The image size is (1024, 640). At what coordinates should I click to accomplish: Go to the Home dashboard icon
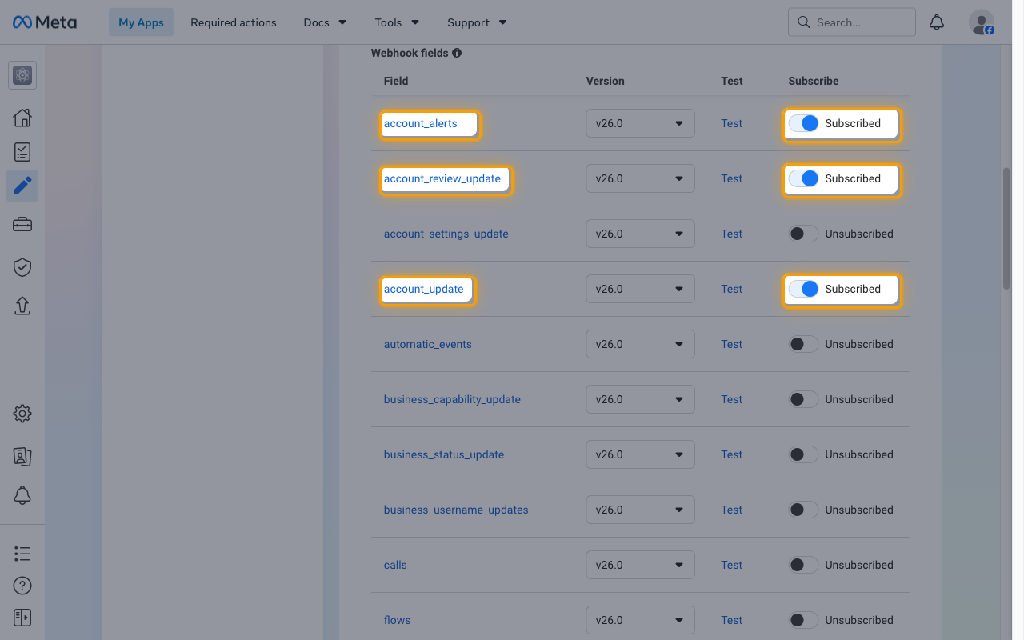point(22,118)
